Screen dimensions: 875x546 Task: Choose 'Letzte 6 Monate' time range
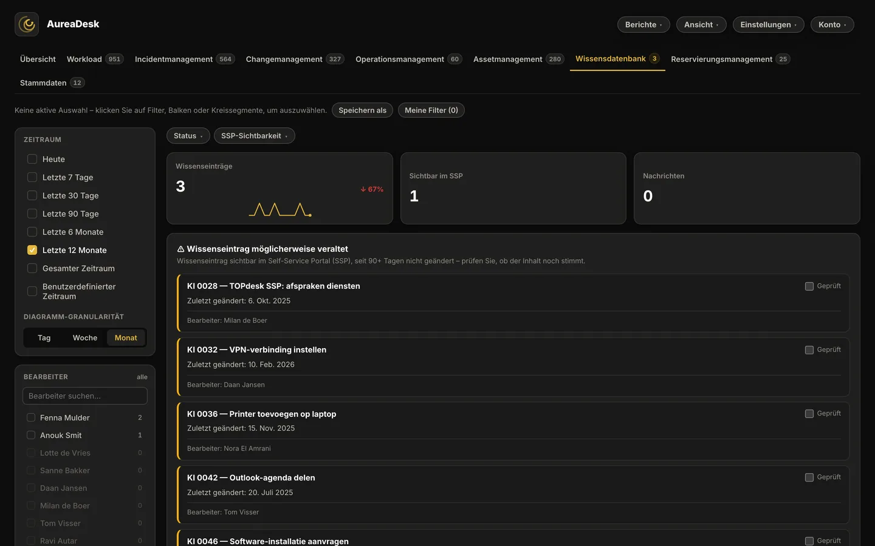[x=32, y=232]
